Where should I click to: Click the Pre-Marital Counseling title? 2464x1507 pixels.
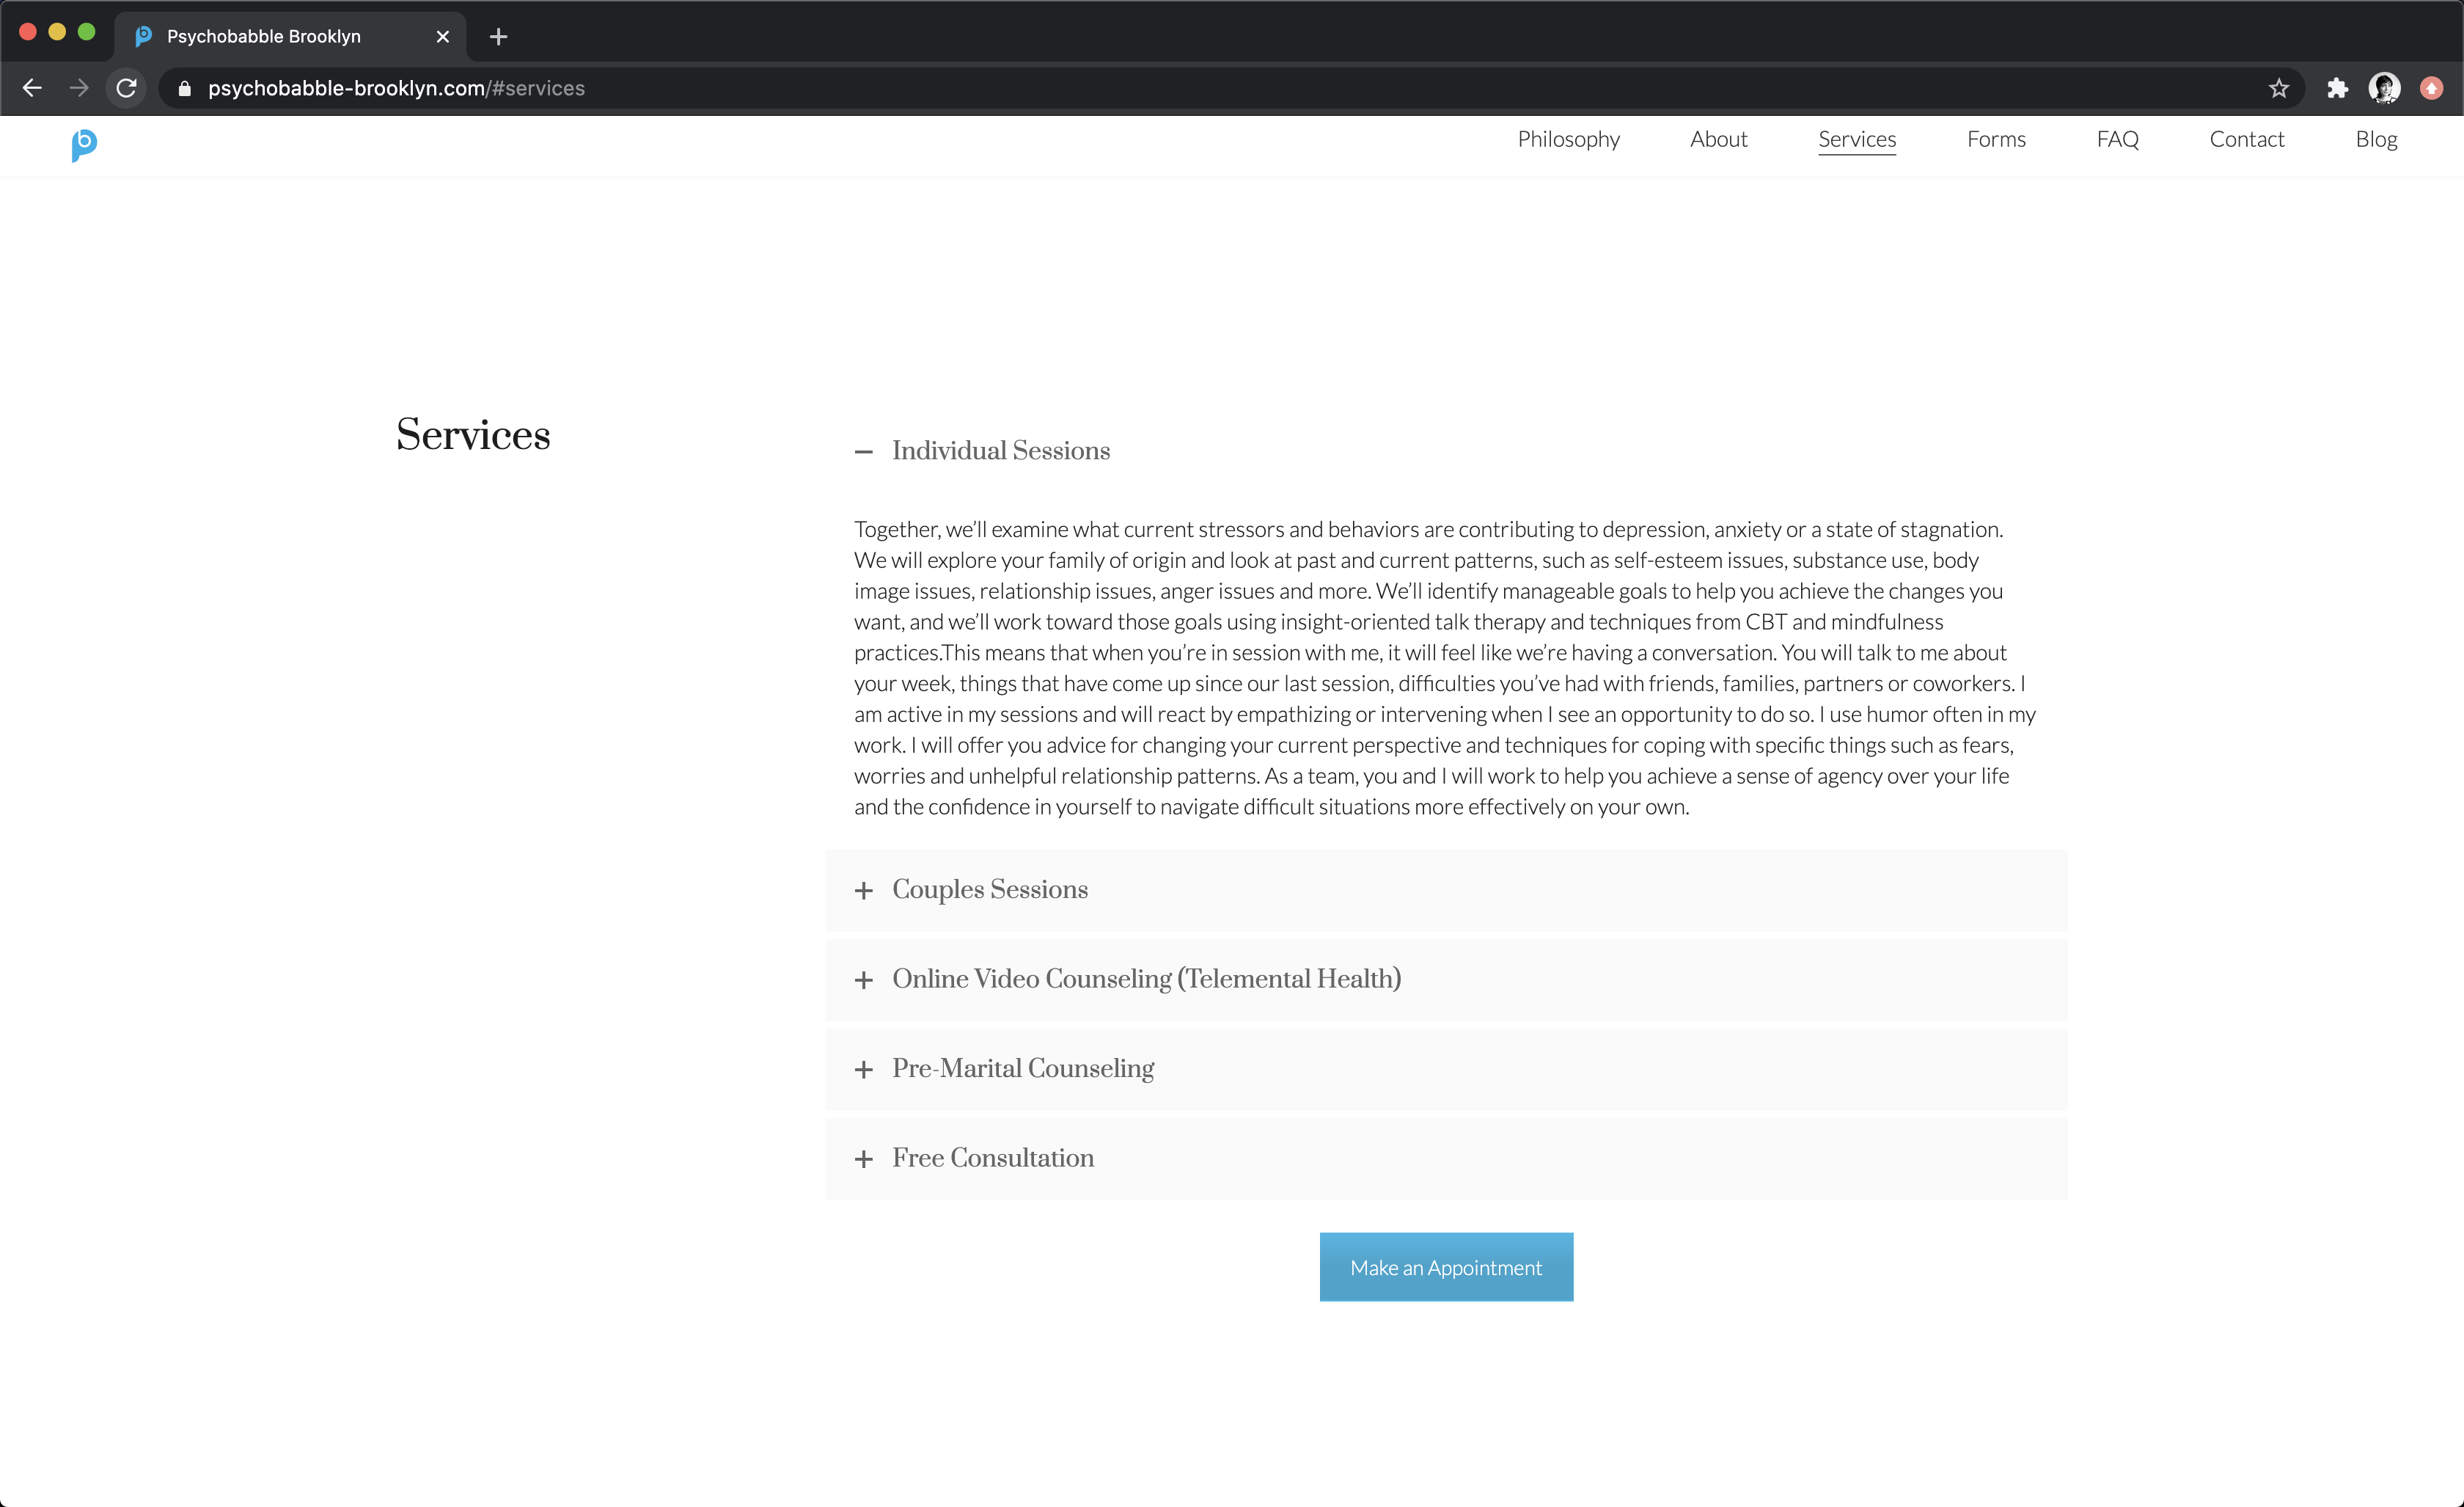coord(1023,1069)
